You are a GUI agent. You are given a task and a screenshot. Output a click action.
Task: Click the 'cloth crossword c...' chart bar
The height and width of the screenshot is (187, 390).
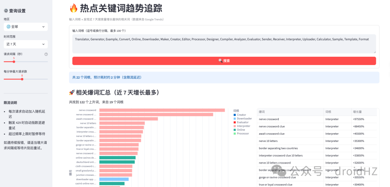[x=116, y=166]
